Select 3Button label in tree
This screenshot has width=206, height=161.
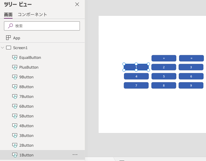(x=26, y=136)
